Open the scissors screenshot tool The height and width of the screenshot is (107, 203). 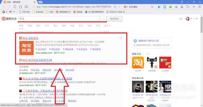[182, 7]
